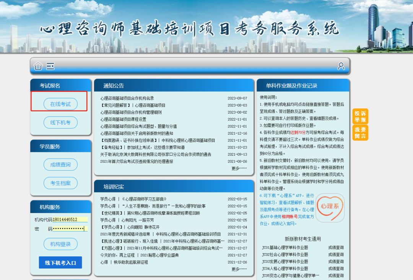Viewport: 413px width, 280px height.
Task: Click the blue 线下机考入口 button
Action: tap(60, 263)
